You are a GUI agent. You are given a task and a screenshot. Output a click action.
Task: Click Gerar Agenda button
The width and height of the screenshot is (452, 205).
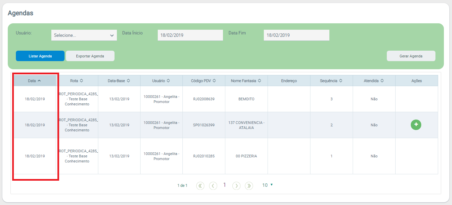[411, 56]
